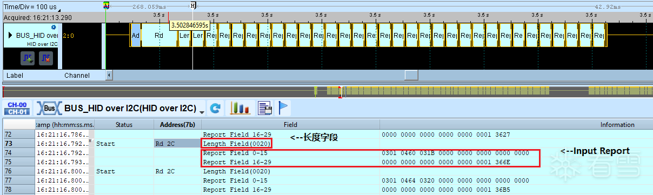The height and width of the screenshot is (195, 653).
Task: Click the Rd 2C address in row 76
Action: coord(167,171)
